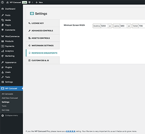The image size is (145, 134).
Task: Click the WordPress logo icon in admin bar
Action: [3, 2]
